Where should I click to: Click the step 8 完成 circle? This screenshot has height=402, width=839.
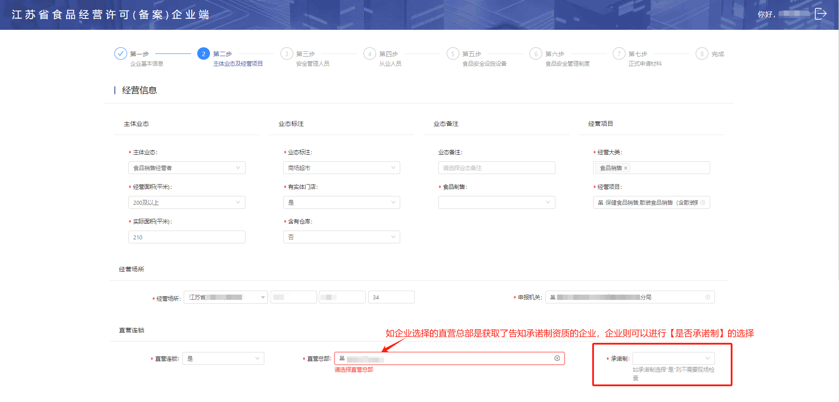[702, 53]
